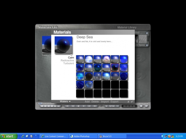Choose the icy light-blue streaked sphere preset
The width and height of the screenshot is (186, 139).
click(106, 76)
